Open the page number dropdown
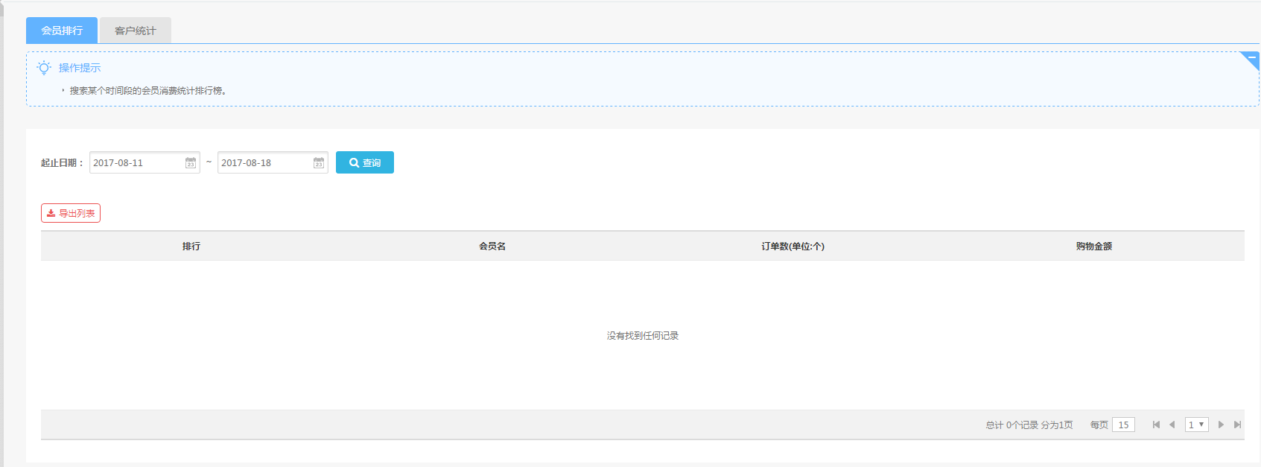 coord(1197,425)
